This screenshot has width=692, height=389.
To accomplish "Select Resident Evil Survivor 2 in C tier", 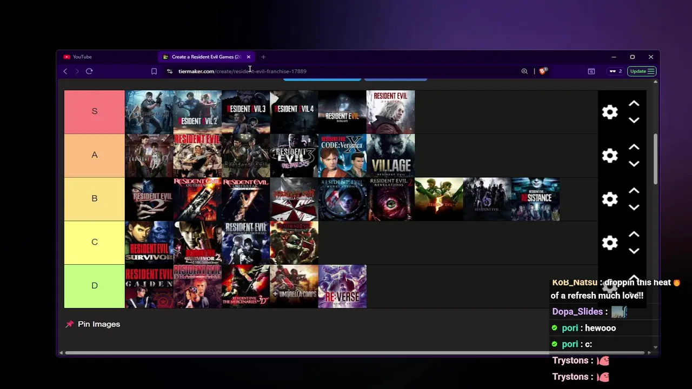I will (x=197, y=243).
